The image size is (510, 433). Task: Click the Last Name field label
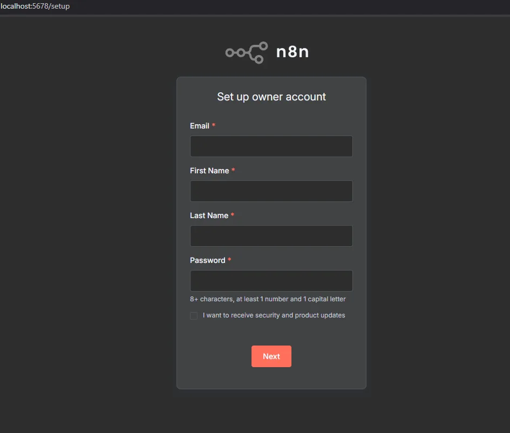pyautogui.click(x=209, y=215)
